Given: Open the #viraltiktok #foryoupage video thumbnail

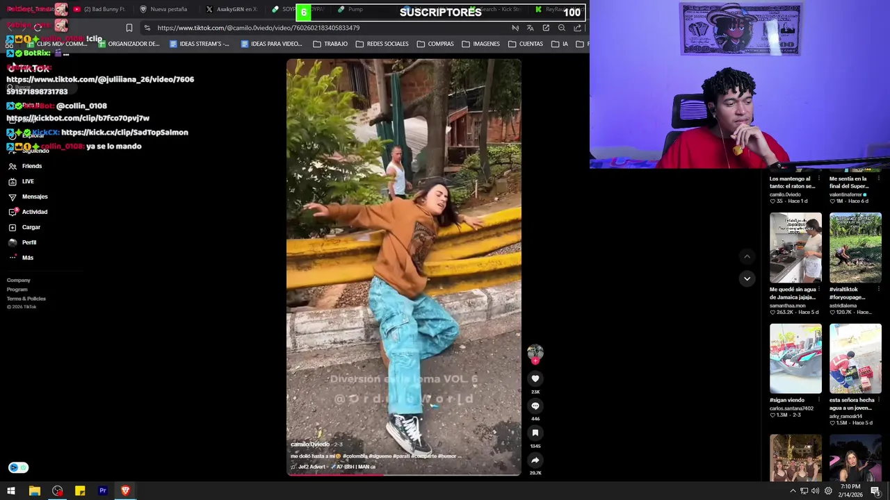Looking at the screenshot, I should 855,247.
